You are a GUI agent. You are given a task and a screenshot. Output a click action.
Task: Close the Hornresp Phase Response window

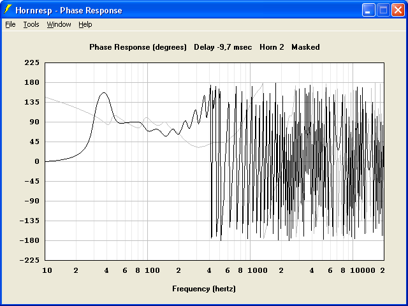(x=398, y=10)
